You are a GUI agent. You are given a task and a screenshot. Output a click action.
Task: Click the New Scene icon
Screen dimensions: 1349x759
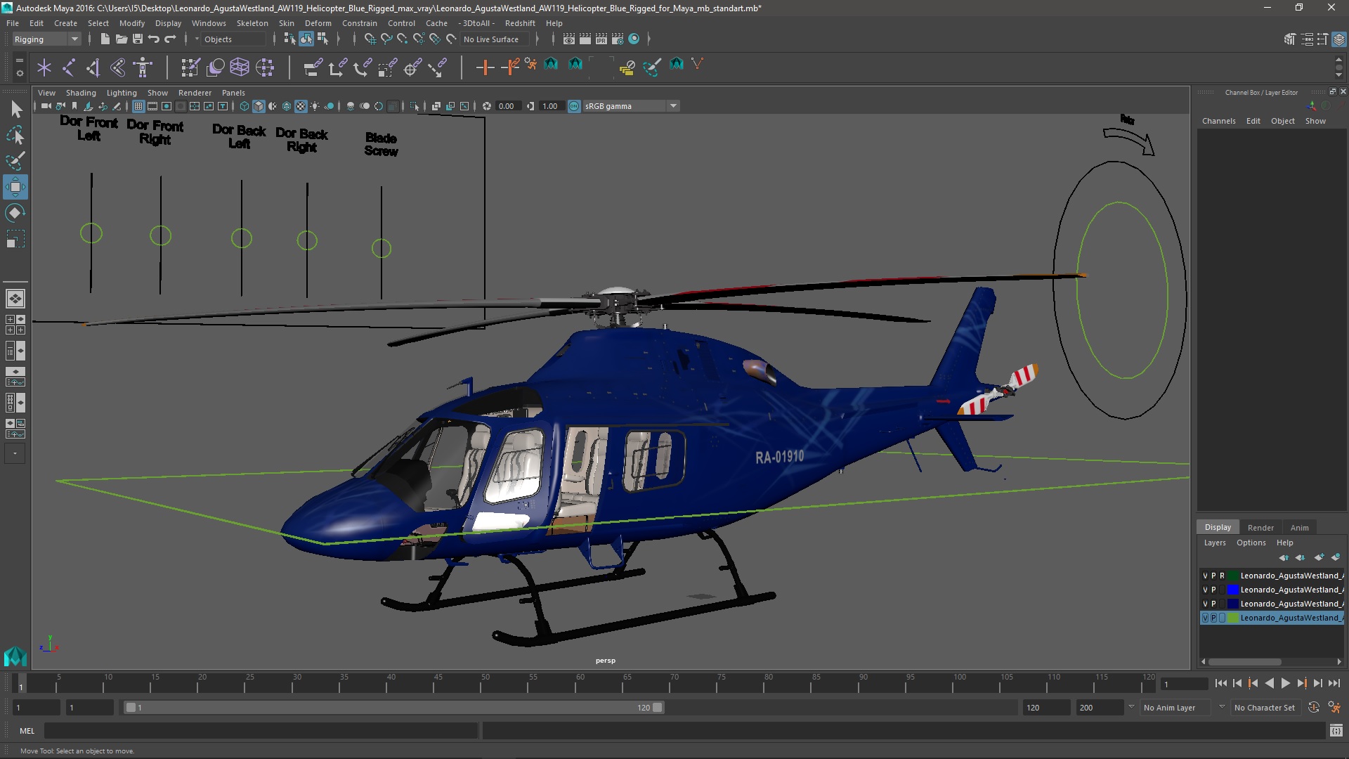tap(105, 39)
